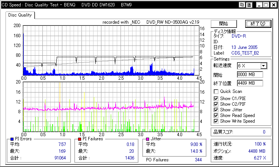
Task: Click the copy-to-clipboard icon in title bar
Action: 242,5
